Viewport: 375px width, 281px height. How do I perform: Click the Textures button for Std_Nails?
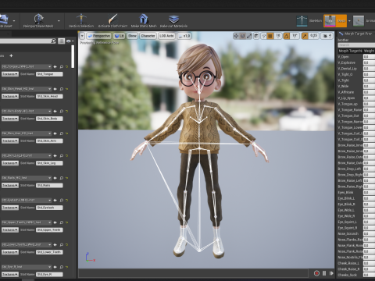[10, 185]
